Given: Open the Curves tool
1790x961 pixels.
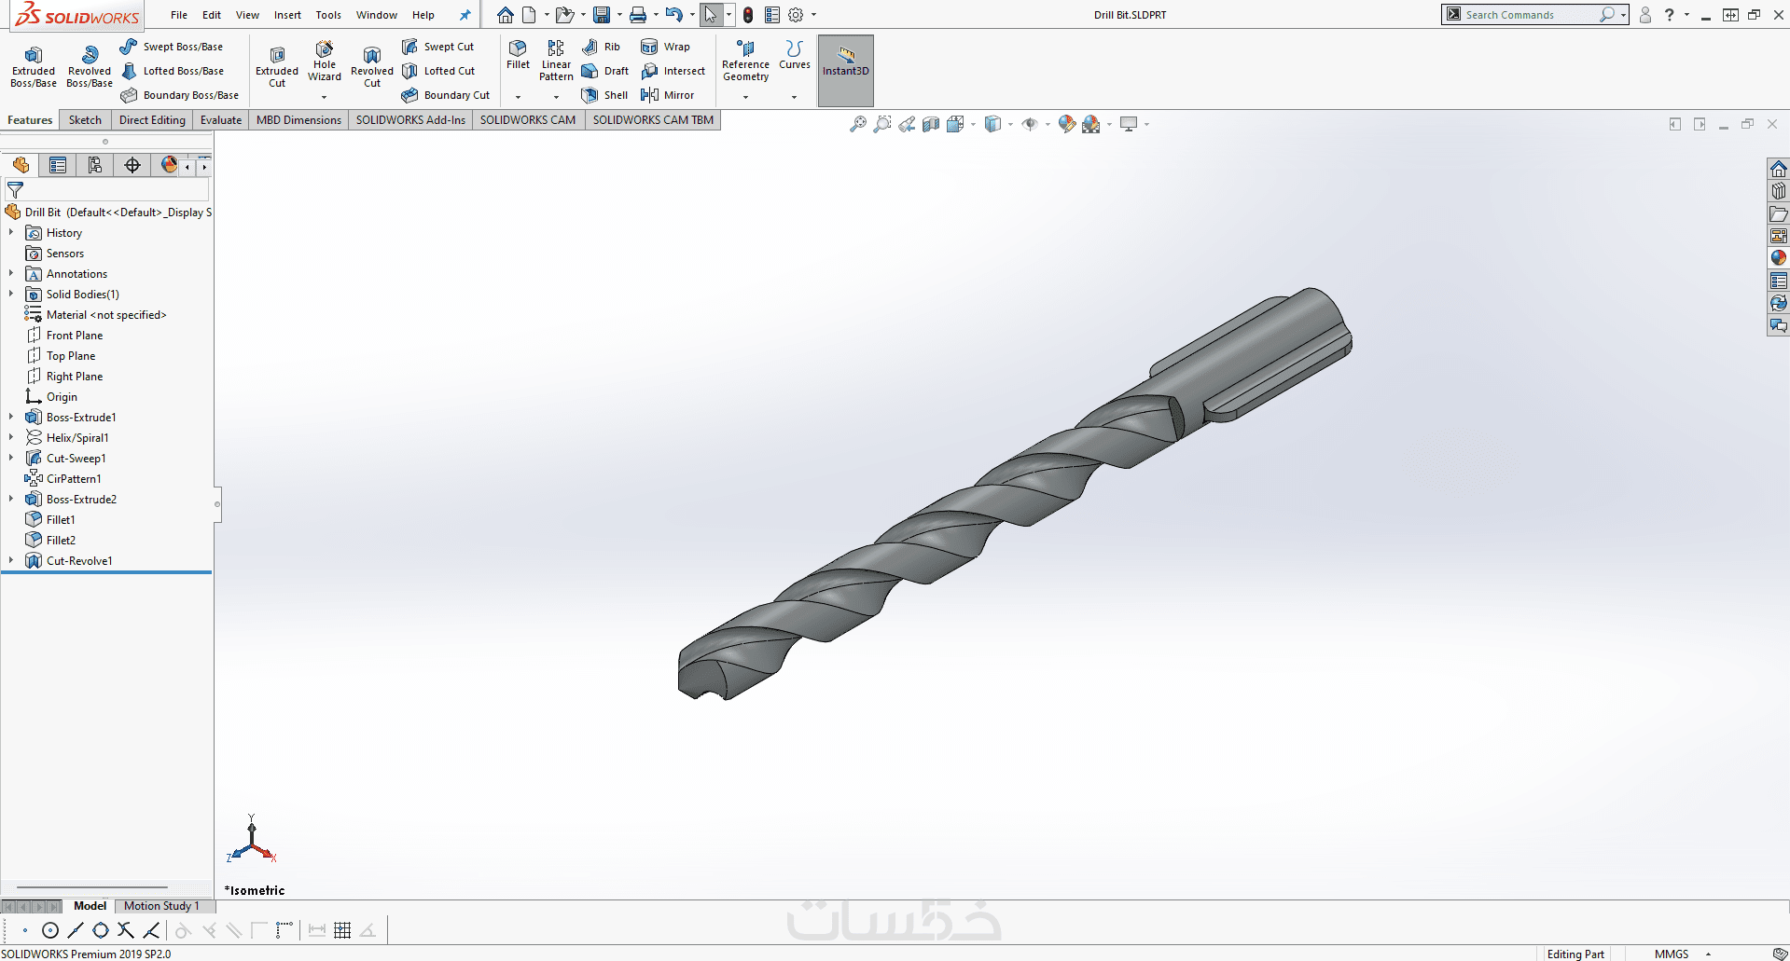Looking at the screenshot, I should pos(795,55).
